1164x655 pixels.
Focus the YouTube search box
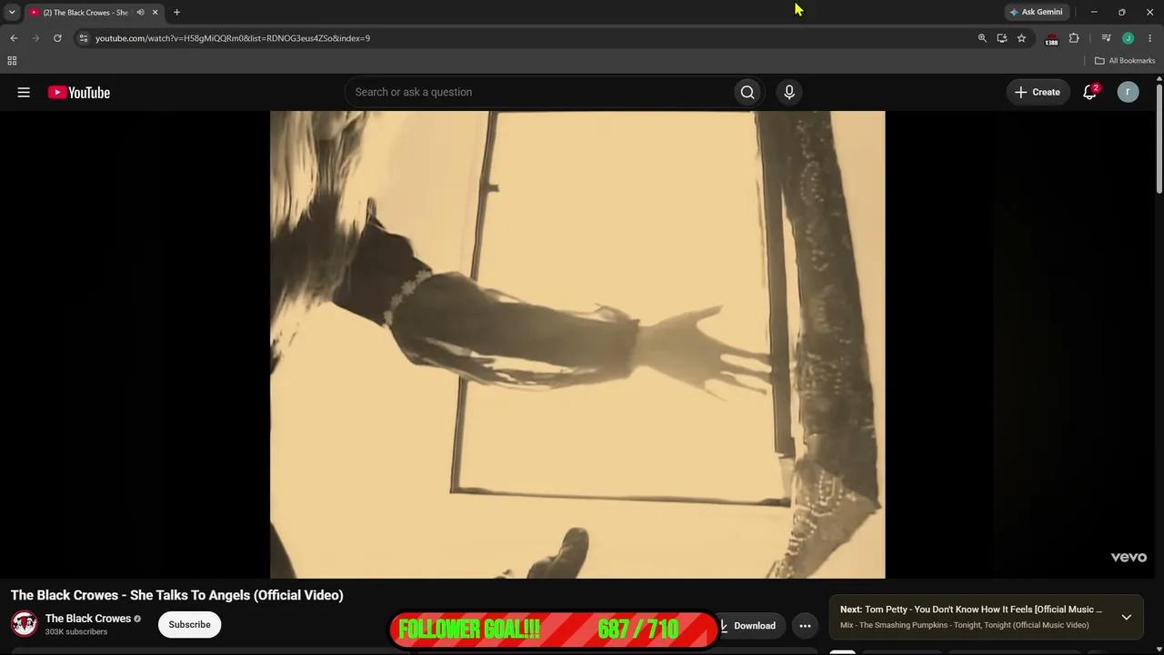[x=538, y=92]
